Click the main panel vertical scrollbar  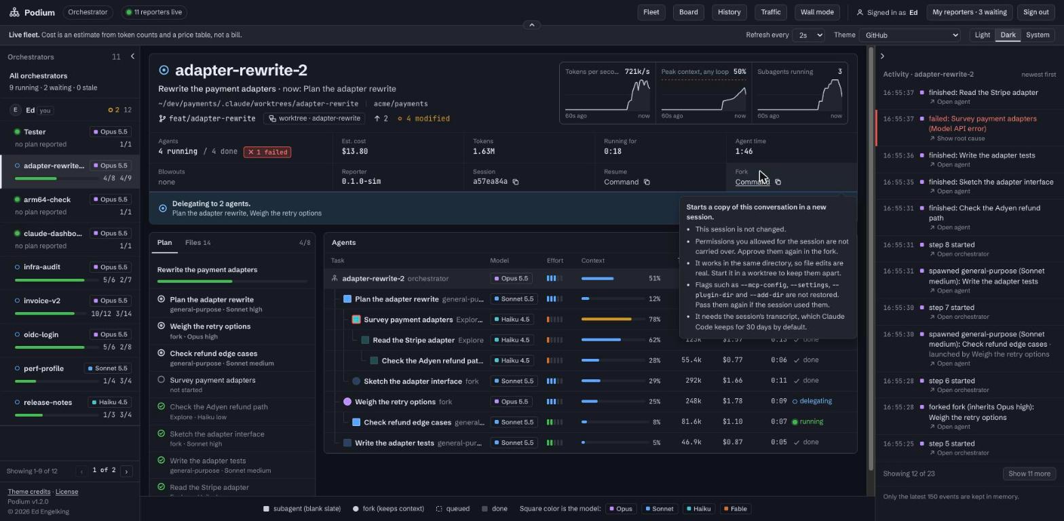[871, 258]
